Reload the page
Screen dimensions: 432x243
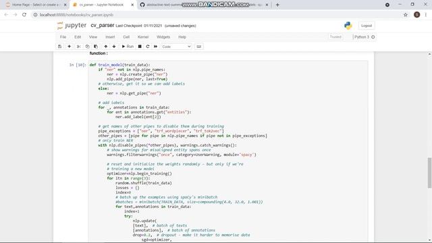(24, 15)
